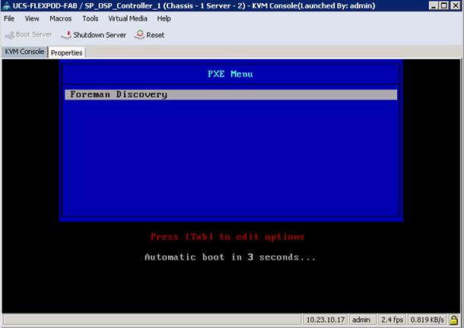464x328 pixels.
Task: Open the View menu
Action: point(32,19)
